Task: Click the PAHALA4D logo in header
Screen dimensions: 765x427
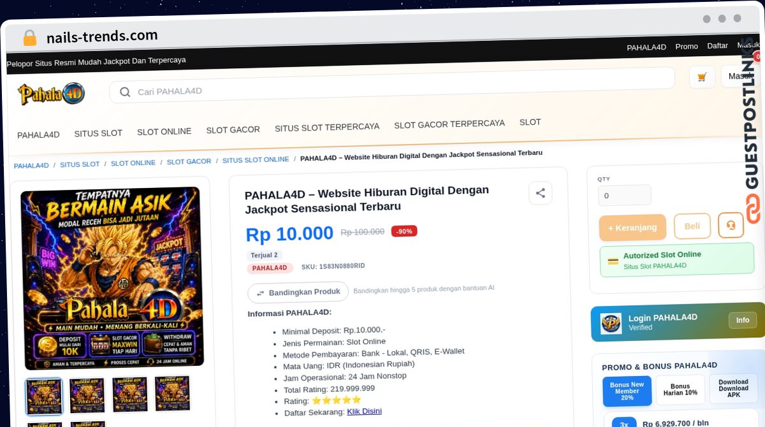Action: (51, 94)
